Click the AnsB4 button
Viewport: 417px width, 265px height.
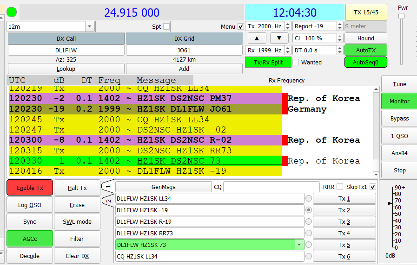pos(399,153)
